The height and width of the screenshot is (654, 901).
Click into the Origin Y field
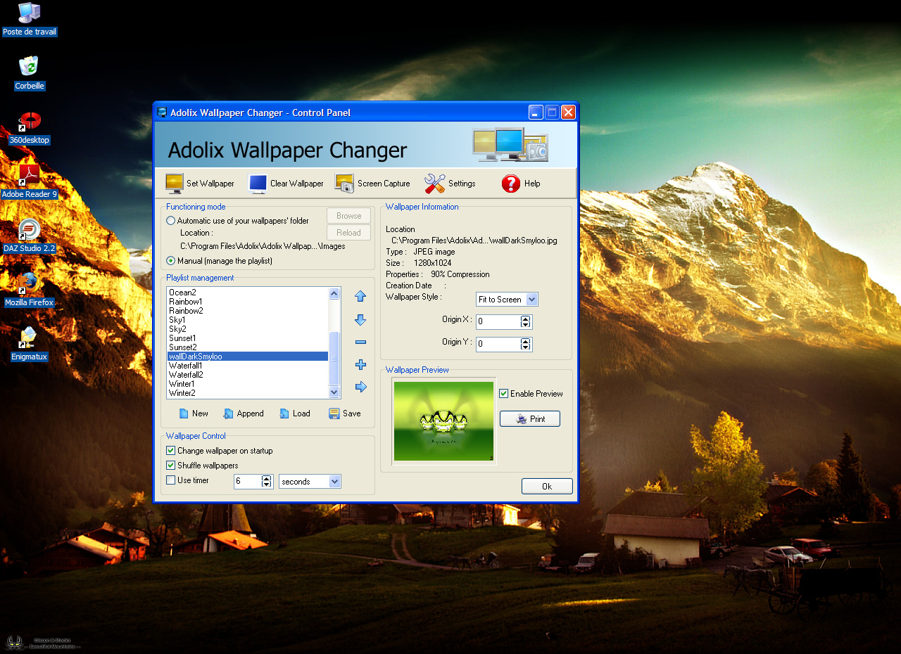[x=498, y=345]
